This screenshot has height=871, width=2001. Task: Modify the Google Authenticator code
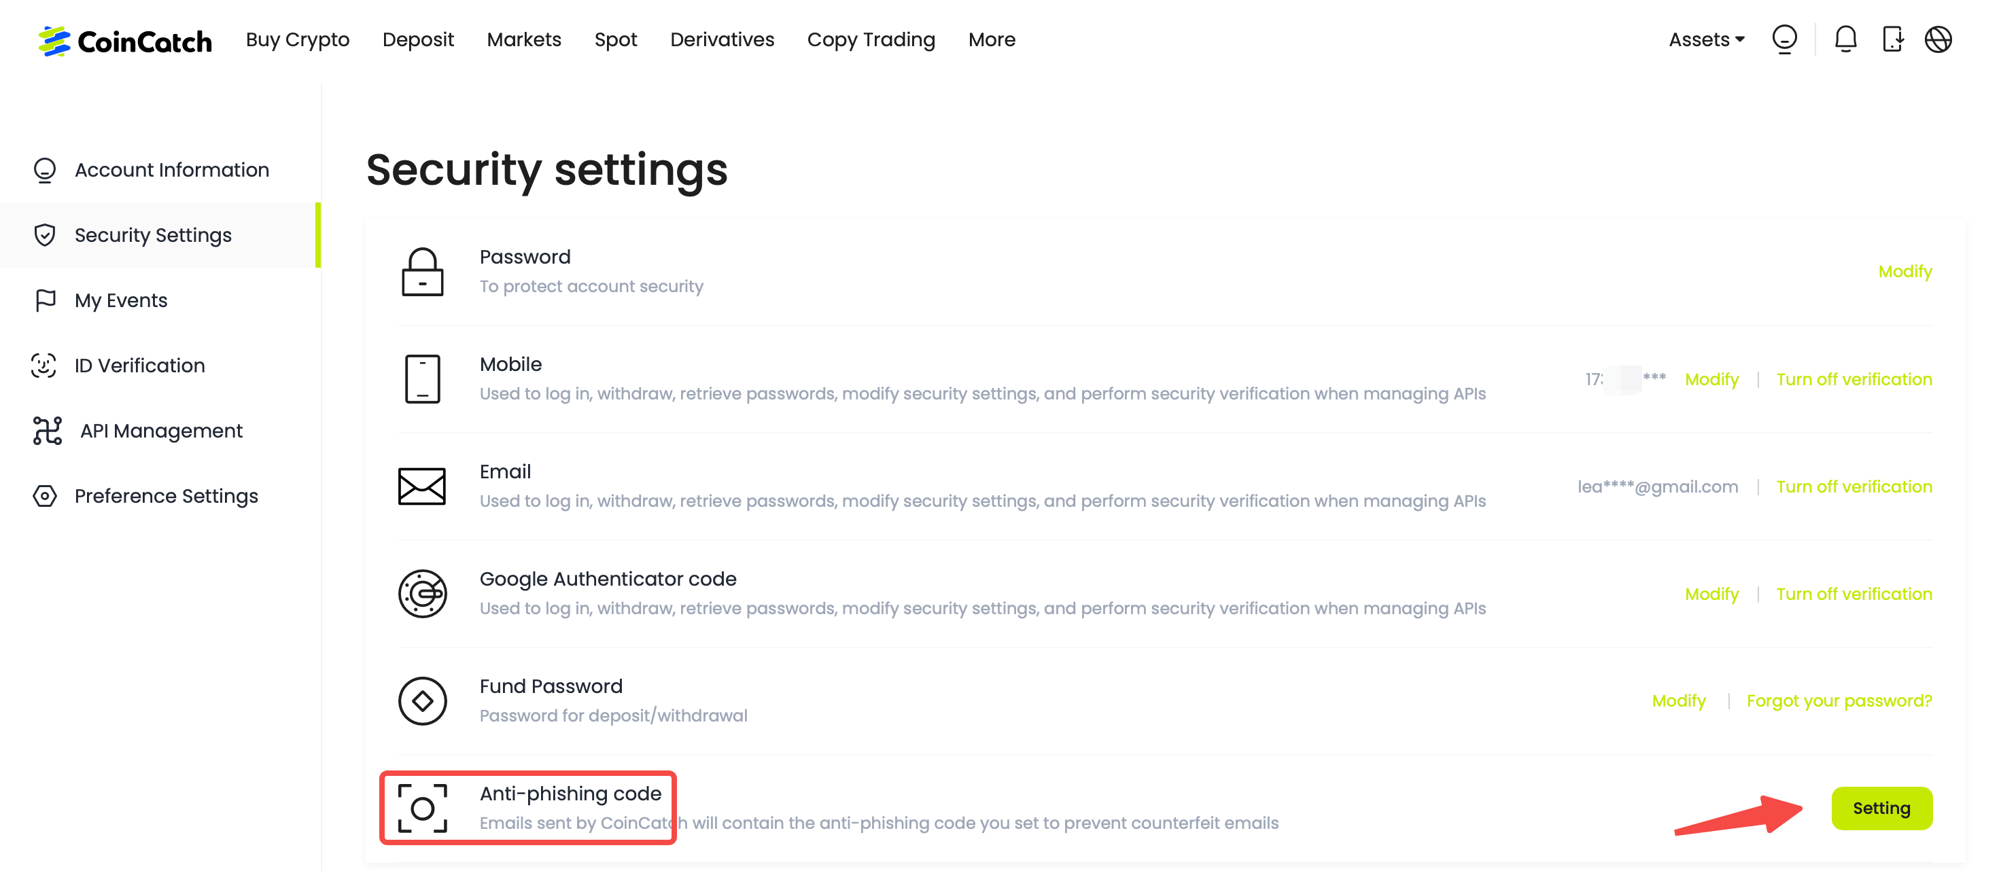tap(1711, 594)
